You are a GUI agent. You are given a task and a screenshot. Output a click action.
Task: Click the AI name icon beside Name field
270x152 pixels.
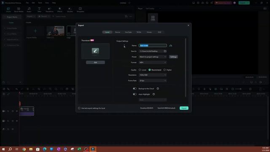pos(170,46)
